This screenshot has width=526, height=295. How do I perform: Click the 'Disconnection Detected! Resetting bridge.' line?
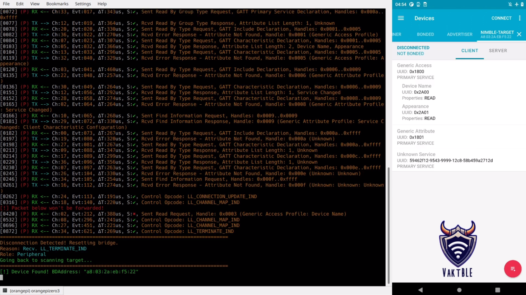(59, 243)
